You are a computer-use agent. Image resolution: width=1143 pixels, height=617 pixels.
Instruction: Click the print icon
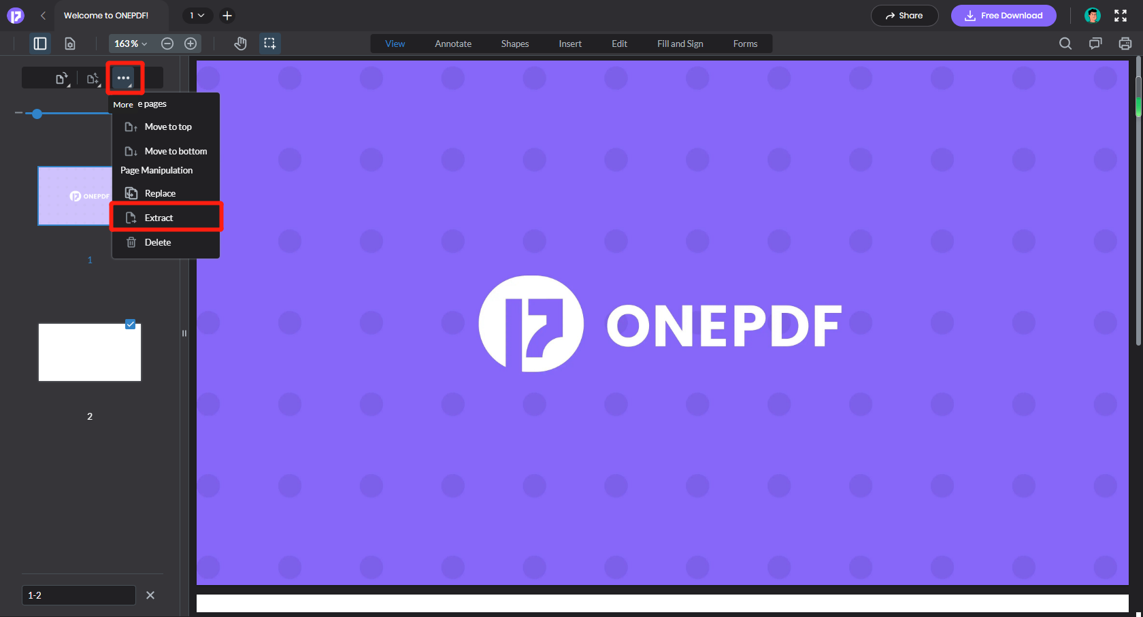tap(1125, 44)
